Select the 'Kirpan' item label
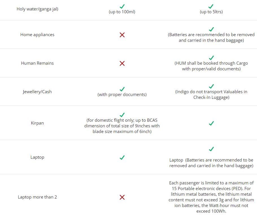257x218 pixels. coord(37,123)
